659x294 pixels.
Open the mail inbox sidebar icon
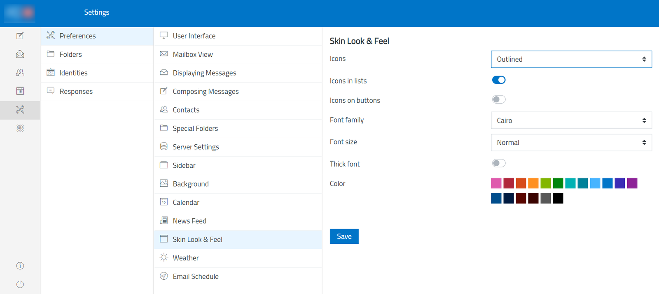(20, 54)
